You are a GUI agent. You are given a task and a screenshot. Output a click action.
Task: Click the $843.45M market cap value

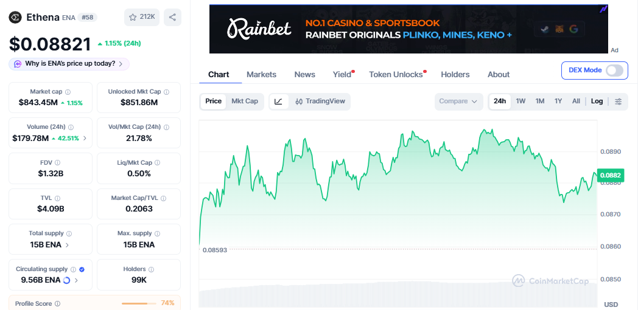point(38,103)
